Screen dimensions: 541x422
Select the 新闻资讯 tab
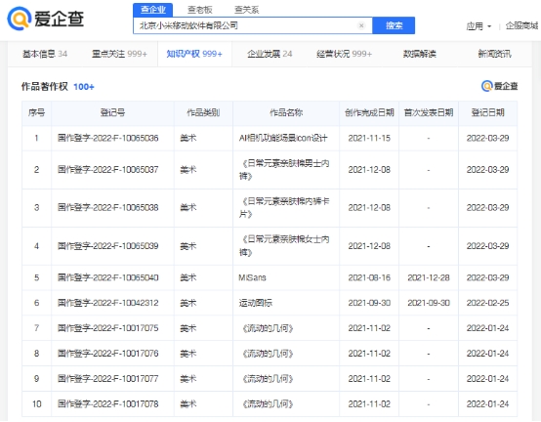pos(494,54)
